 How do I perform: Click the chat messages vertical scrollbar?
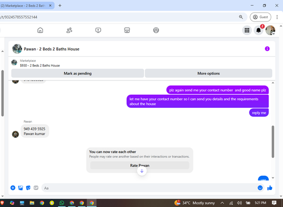coord(273,141)
